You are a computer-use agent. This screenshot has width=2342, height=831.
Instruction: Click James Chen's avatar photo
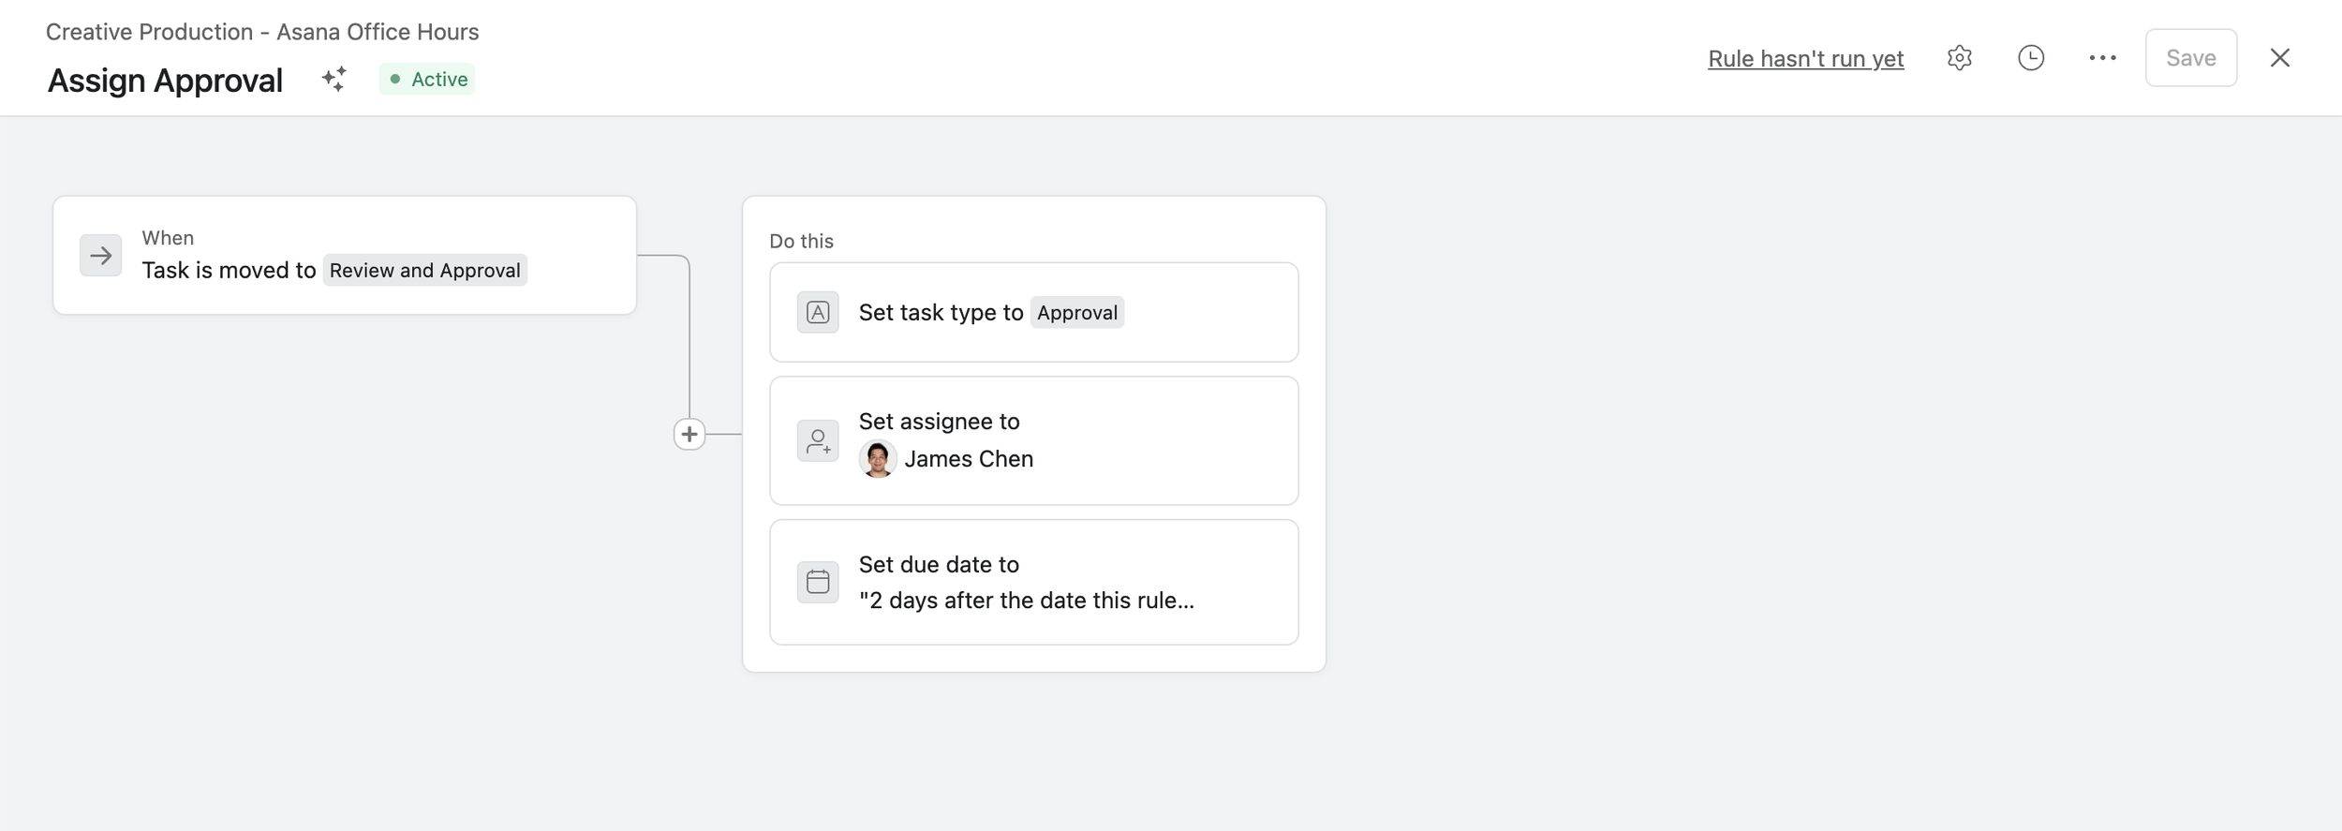pyautogui.click(x=877, y=459)
